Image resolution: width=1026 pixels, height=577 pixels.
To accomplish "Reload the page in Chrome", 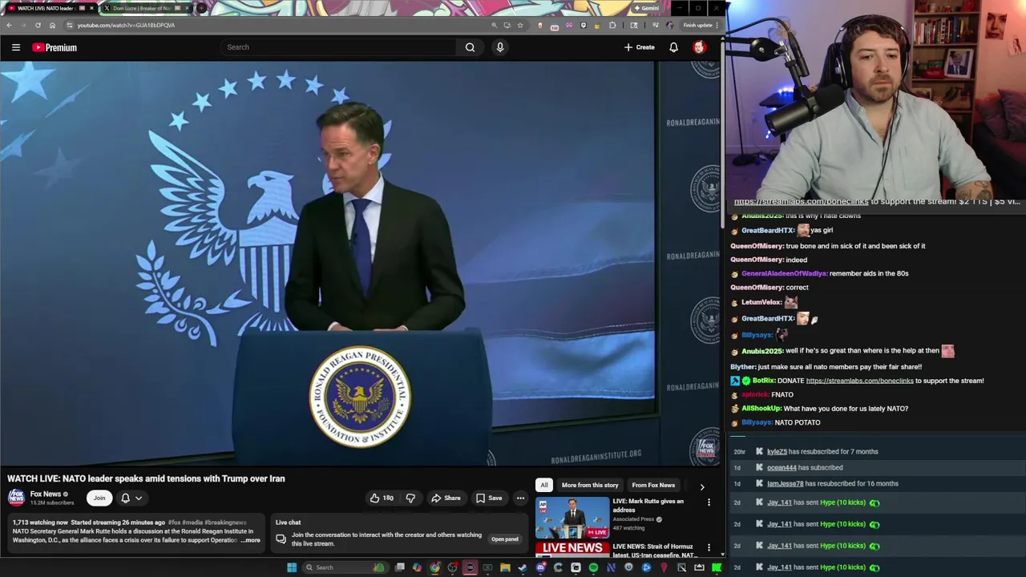I will click(x=38, y=25).
